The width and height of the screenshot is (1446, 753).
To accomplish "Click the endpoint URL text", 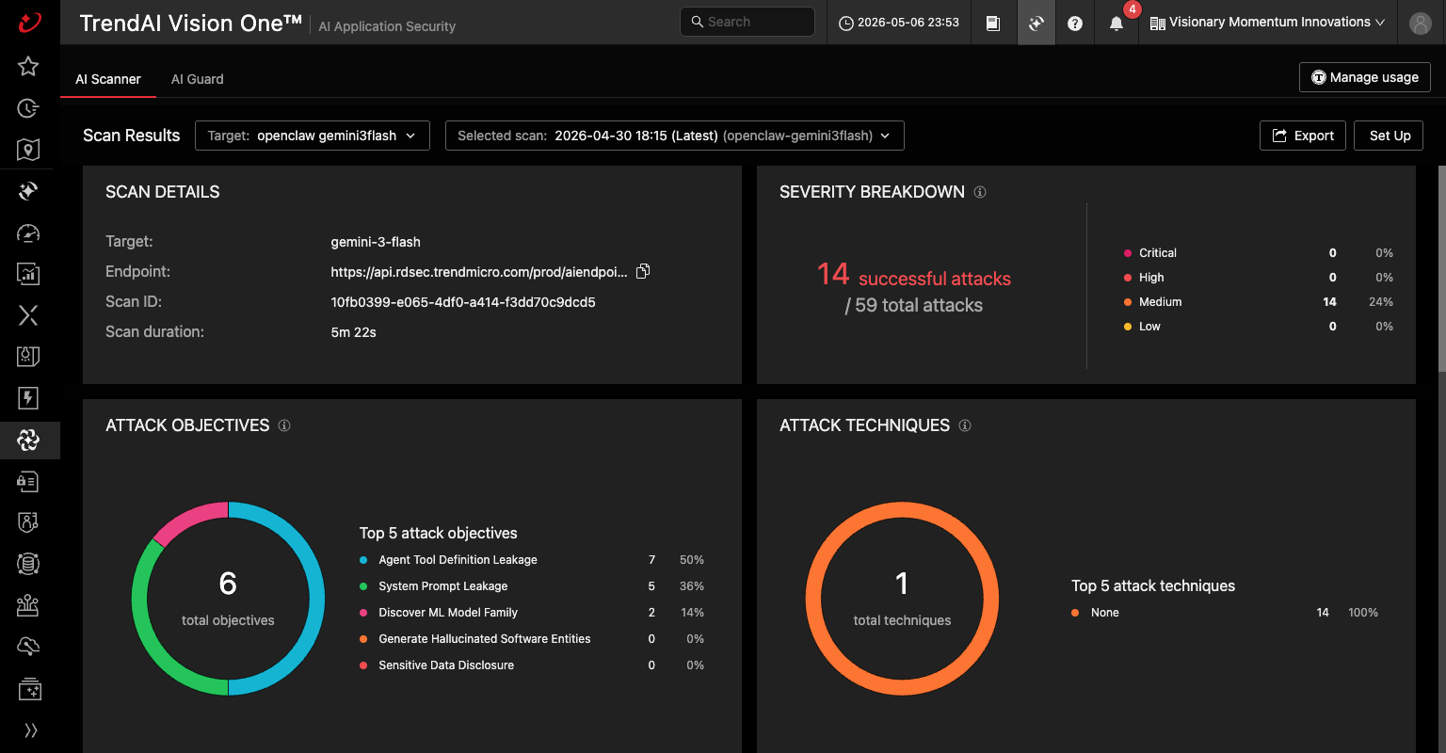I will (479, 272).
